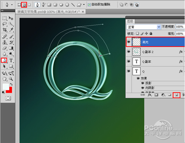This screenshot has height=143, width=185.
Task: Choose Exclude overlapping path areas
Action: tap(137, 5)
